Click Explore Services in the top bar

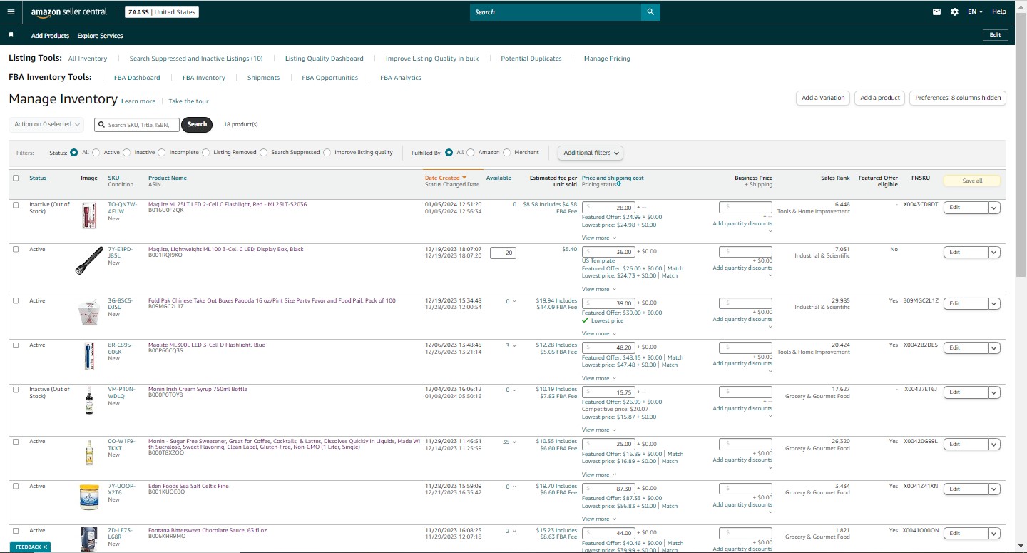point(100,36)
